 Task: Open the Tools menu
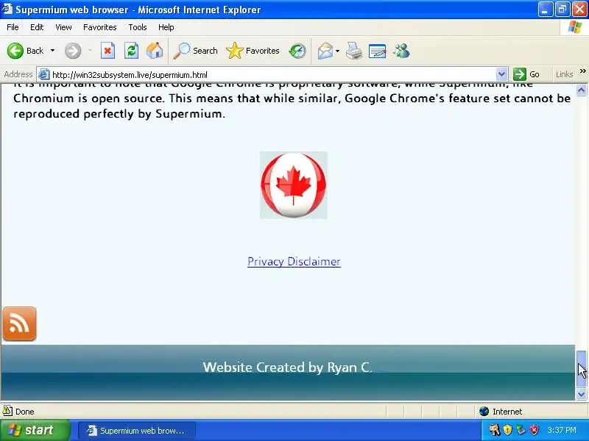click(138, 27)
